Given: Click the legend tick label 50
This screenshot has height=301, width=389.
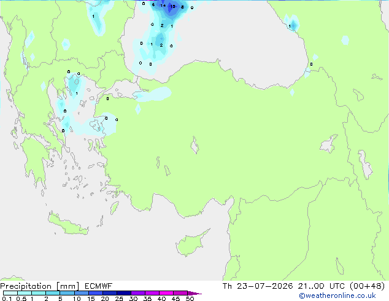Looking at the screenshot, I should coord(190,299).
